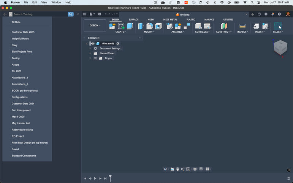This screenshot has height=183, width=293.
Task: Select the Fillet tool icon
Action: pos(149,26)
